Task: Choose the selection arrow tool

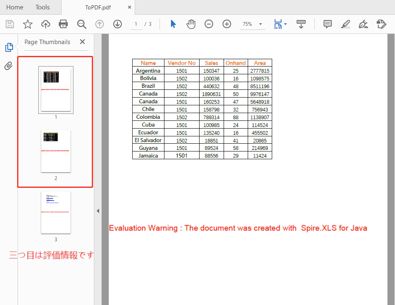Action: [x=173, y=24]
